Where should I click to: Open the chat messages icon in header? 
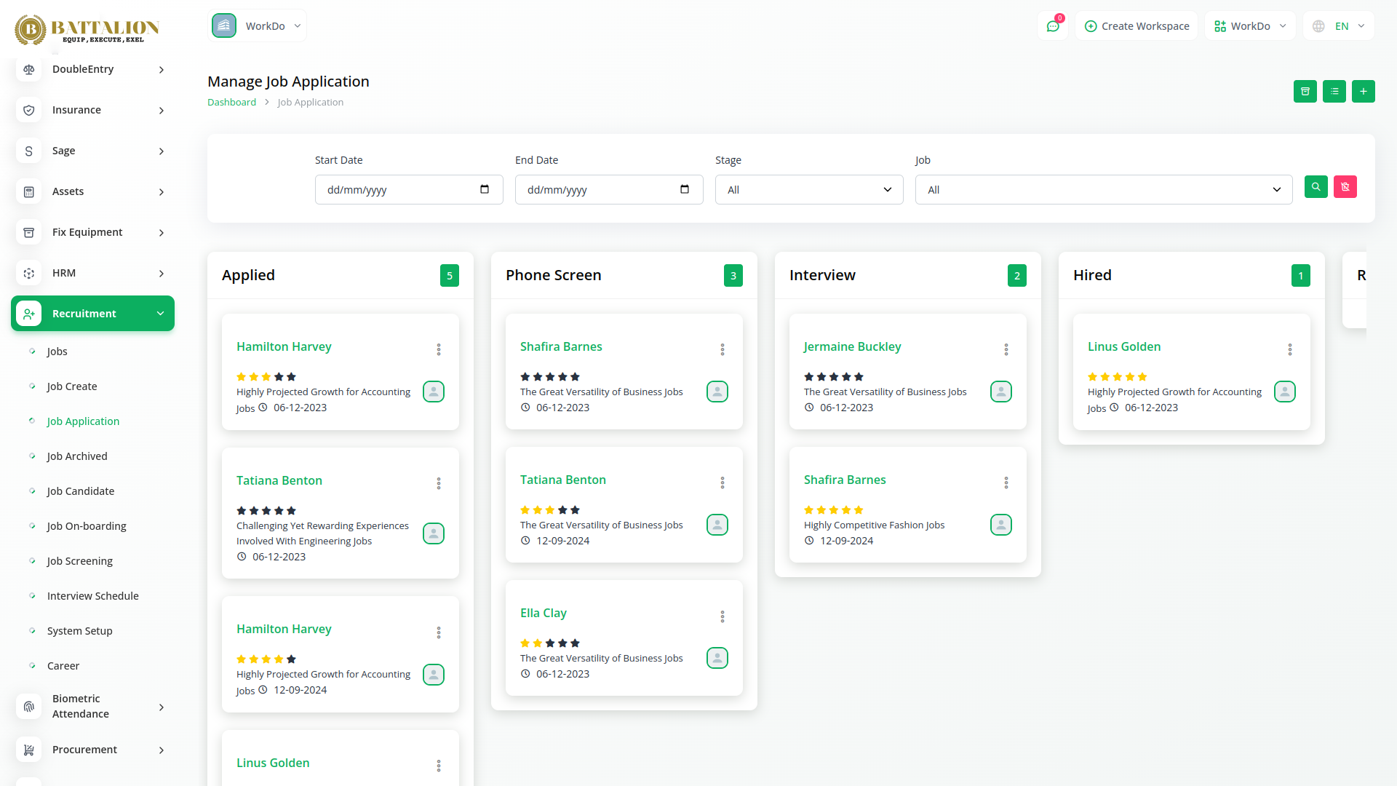coord(1052,26)
